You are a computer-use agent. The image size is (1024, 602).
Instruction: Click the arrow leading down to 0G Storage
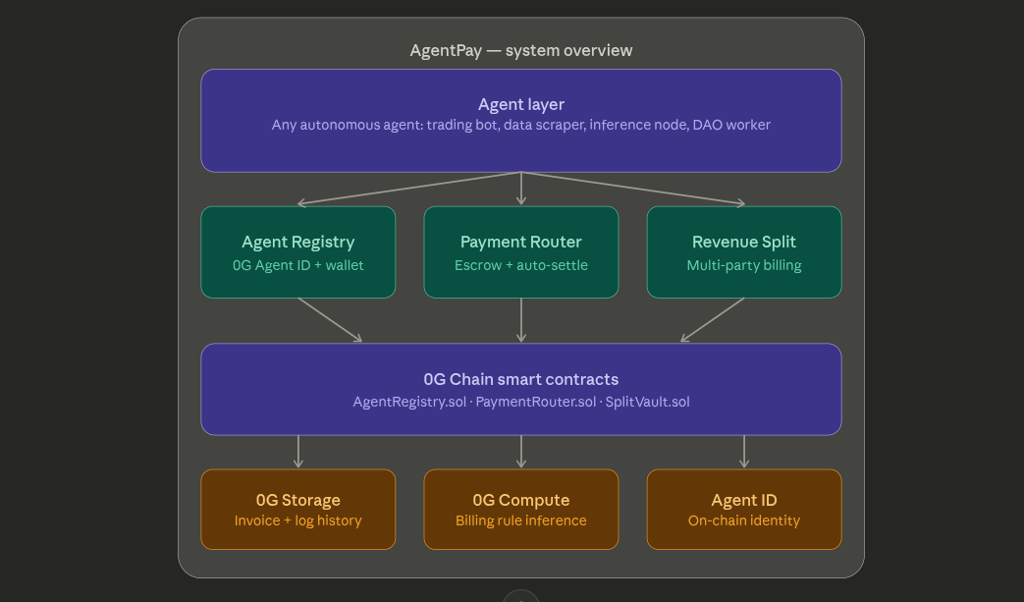pyautogui.click(x=298, y=452)
